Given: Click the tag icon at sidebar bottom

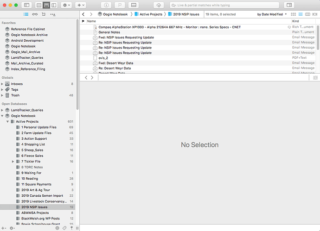Looking at the screenshot, I should coord(64,228).
